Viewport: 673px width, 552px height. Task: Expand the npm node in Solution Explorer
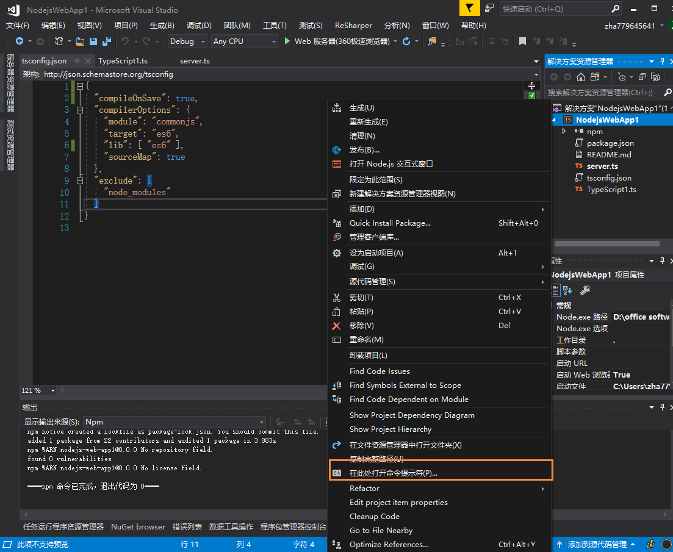click(564, 131)
